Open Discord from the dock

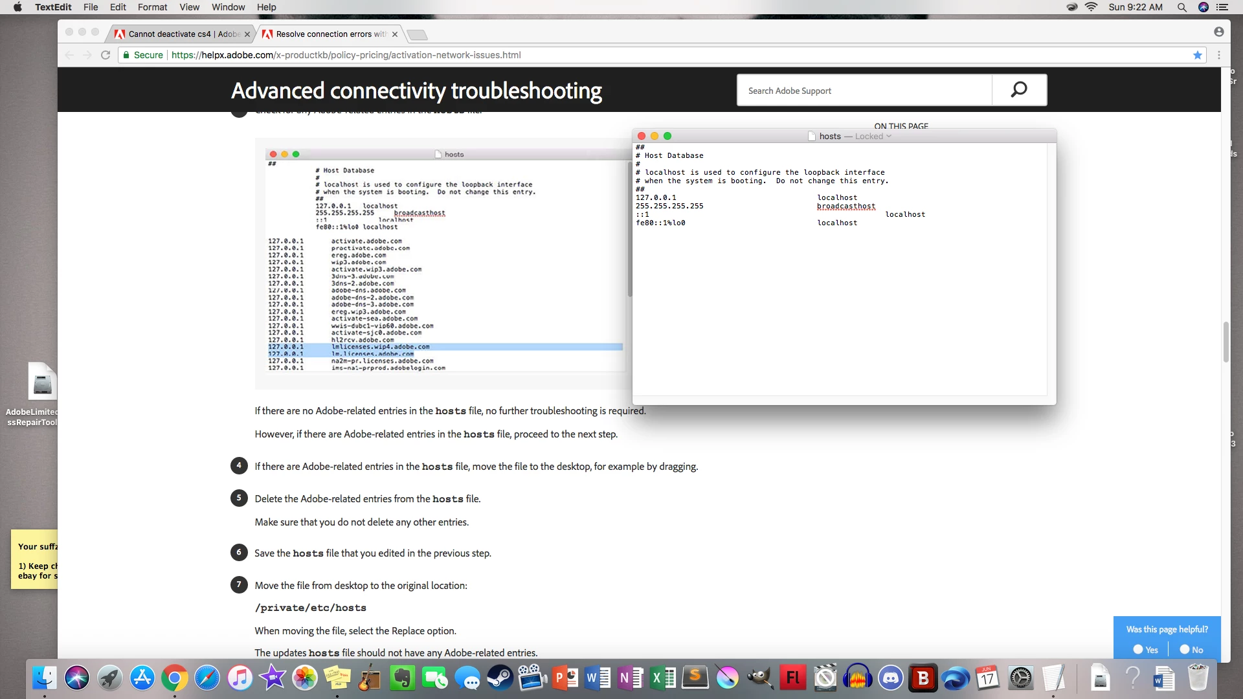pyautogui.click(x=891, y=678)
